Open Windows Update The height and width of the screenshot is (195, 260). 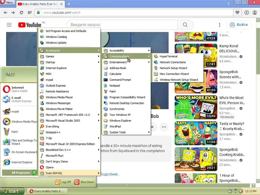tap(69, 43)
